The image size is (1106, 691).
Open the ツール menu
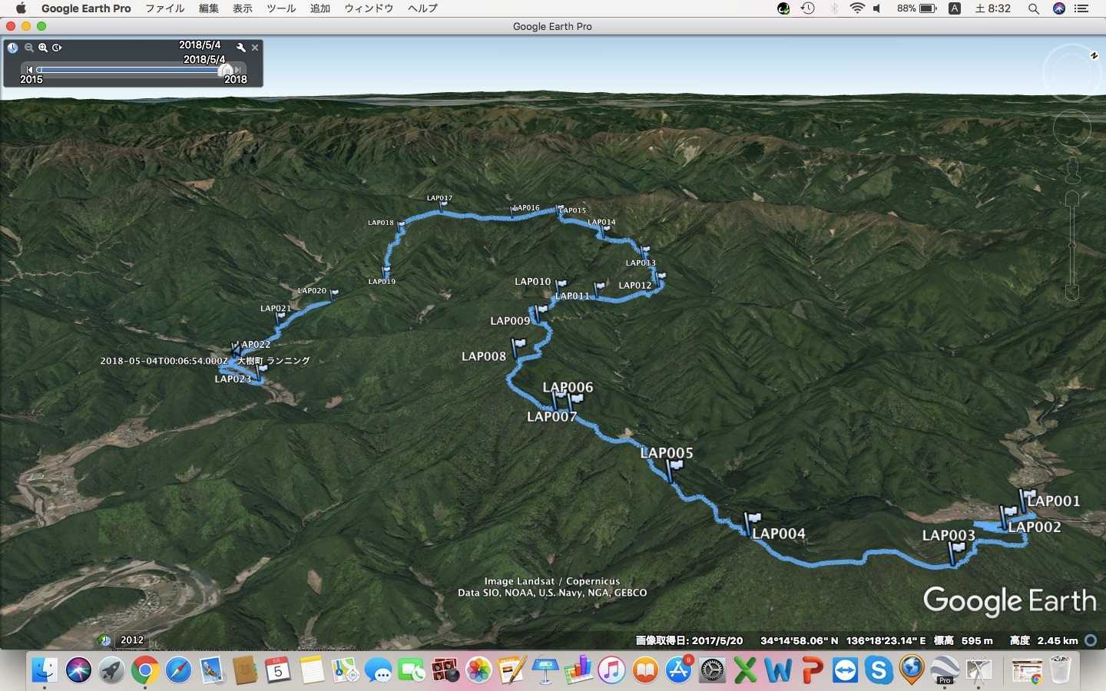(281, 8)
